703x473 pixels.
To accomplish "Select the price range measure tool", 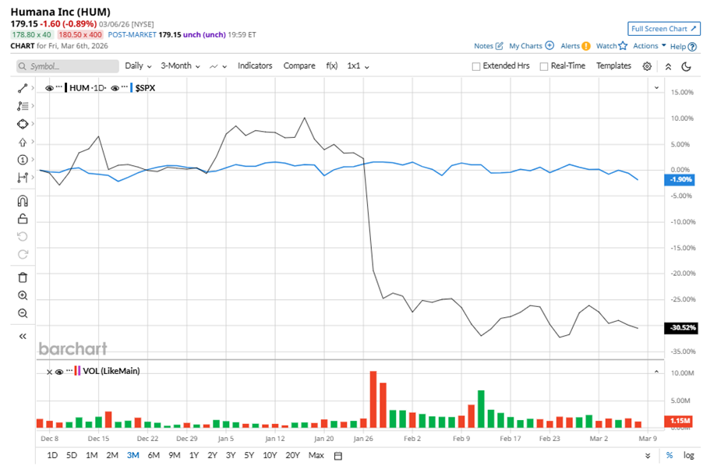I will pos(23,178).
